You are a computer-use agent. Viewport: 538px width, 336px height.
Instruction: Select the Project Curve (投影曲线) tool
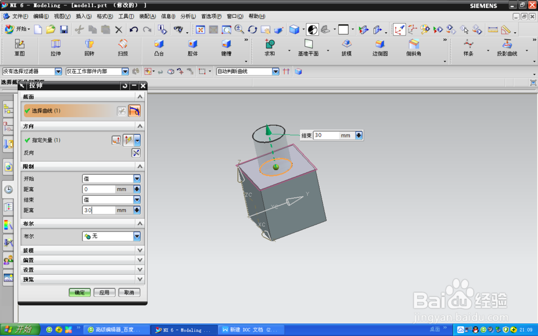coord(507,48)
